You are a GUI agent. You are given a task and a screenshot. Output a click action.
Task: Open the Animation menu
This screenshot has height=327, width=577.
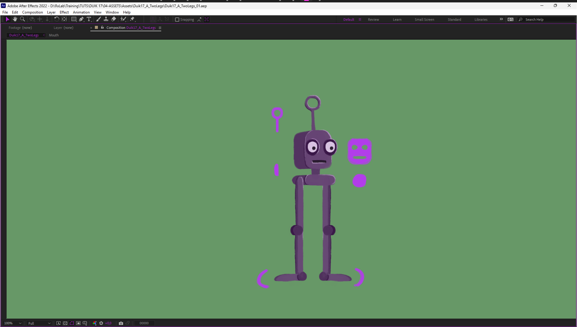click(81, 12)
